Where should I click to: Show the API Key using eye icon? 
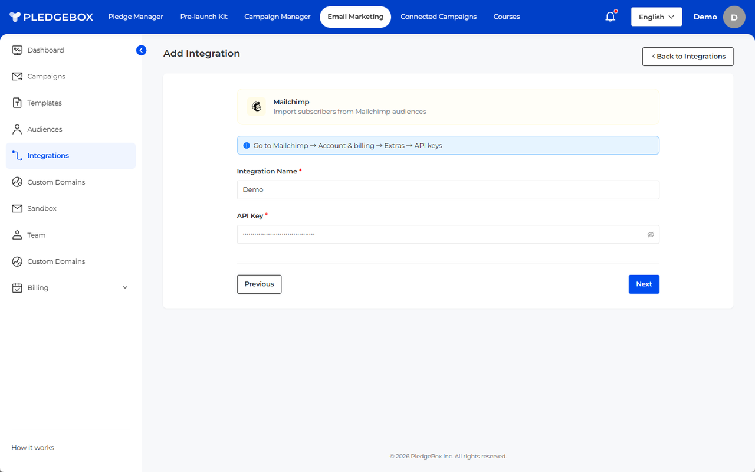coord(651,235)
